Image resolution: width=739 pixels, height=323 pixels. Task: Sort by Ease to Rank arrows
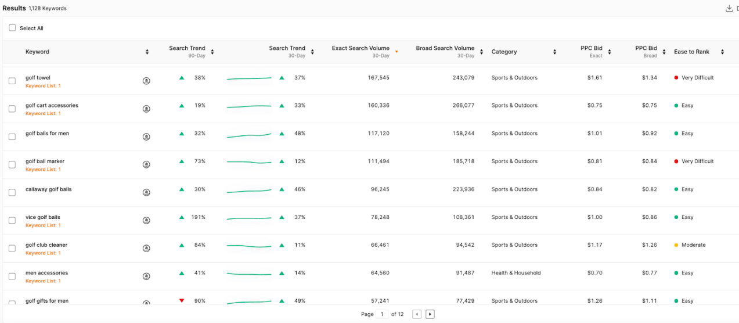click(722, 52)
